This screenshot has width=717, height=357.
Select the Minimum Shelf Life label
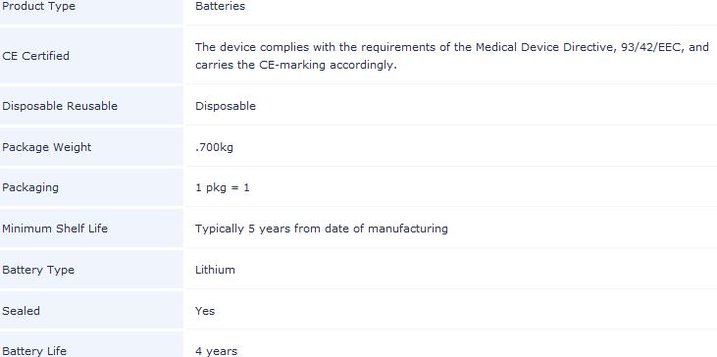[x=55, y=229]
